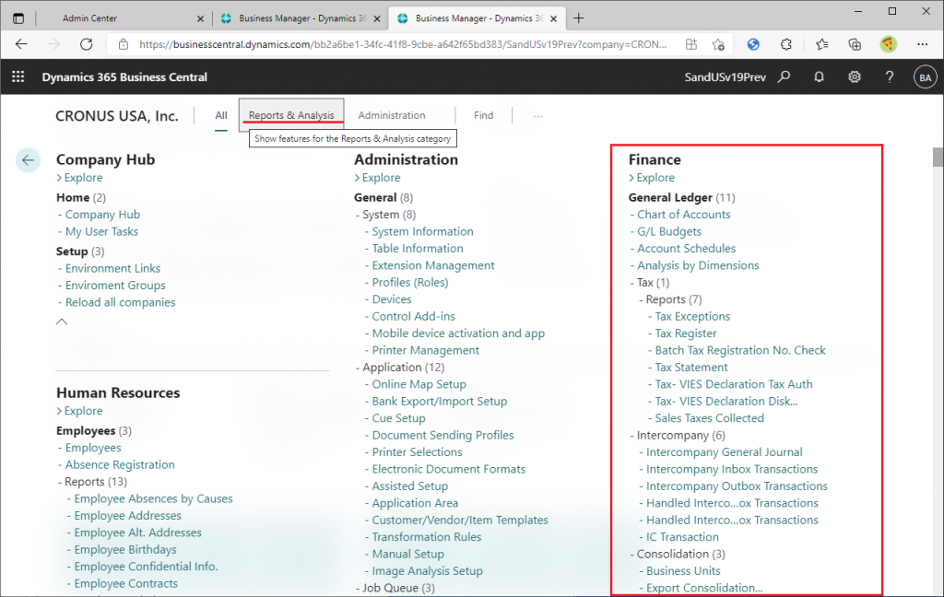Open Analysis by Dimensions

(699, 265)
